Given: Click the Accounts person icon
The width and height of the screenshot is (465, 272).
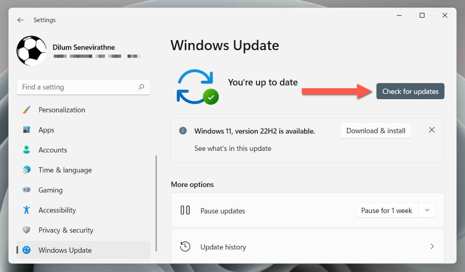Looking at the screenshot, I should pyautogui.click(x=26, y=150).
